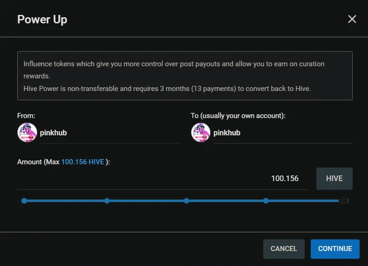
Task: Click the Hive Power information text box
Action: click(185, 76)
